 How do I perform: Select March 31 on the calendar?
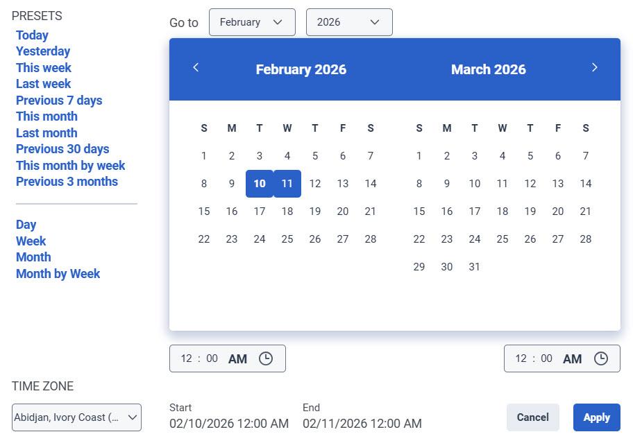click(475, 266)
